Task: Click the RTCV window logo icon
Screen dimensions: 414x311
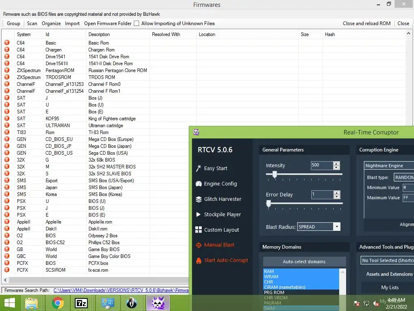Action: [196, 132]
